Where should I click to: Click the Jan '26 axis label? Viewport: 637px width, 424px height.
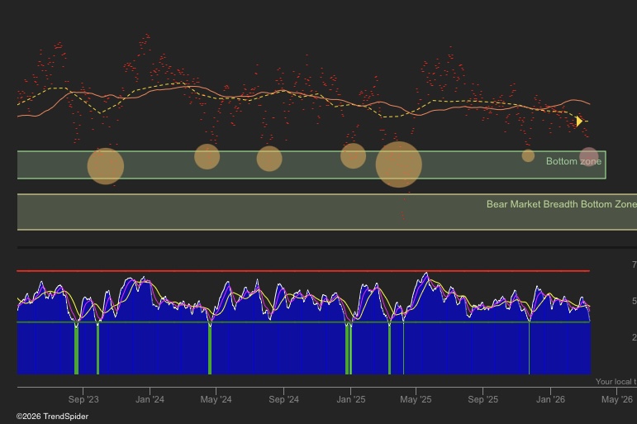point(550,399)
